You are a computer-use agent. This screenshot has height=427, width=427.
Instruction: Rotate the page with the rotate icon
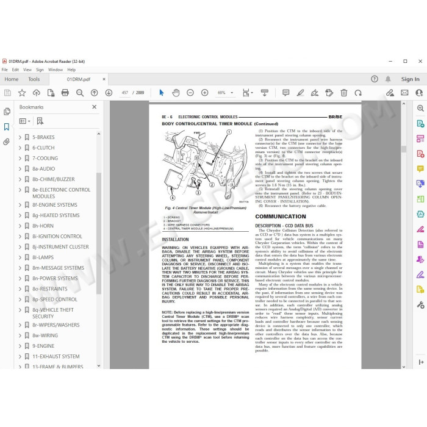[358, 93]
